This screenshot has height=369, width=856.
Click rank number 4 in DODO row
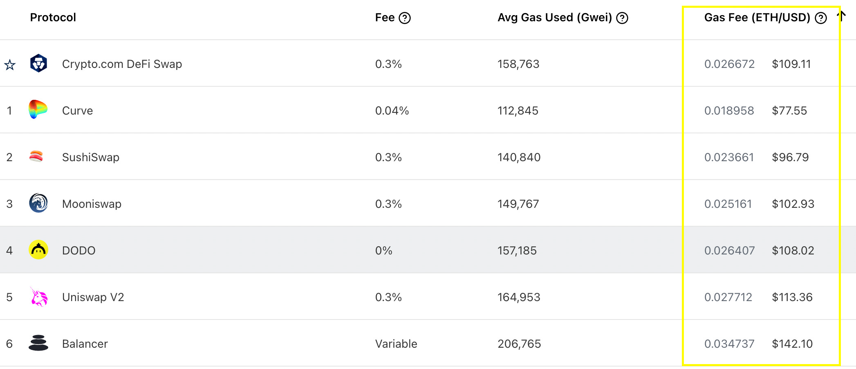click(x=9, y=250)
